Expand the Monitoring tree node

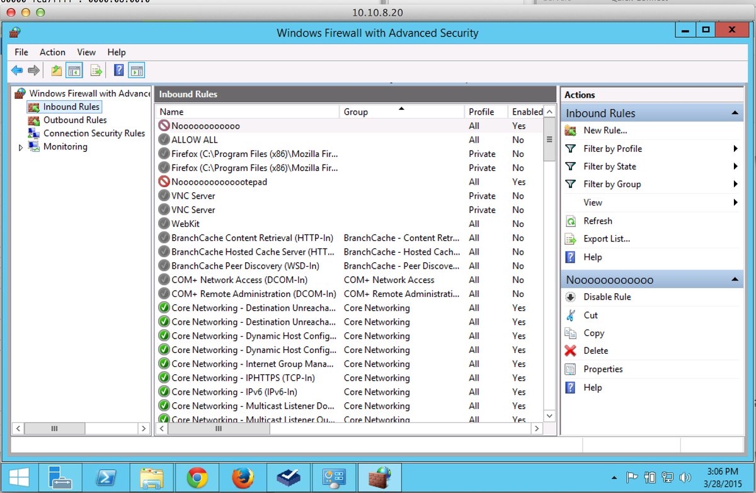tap(21, 148)
